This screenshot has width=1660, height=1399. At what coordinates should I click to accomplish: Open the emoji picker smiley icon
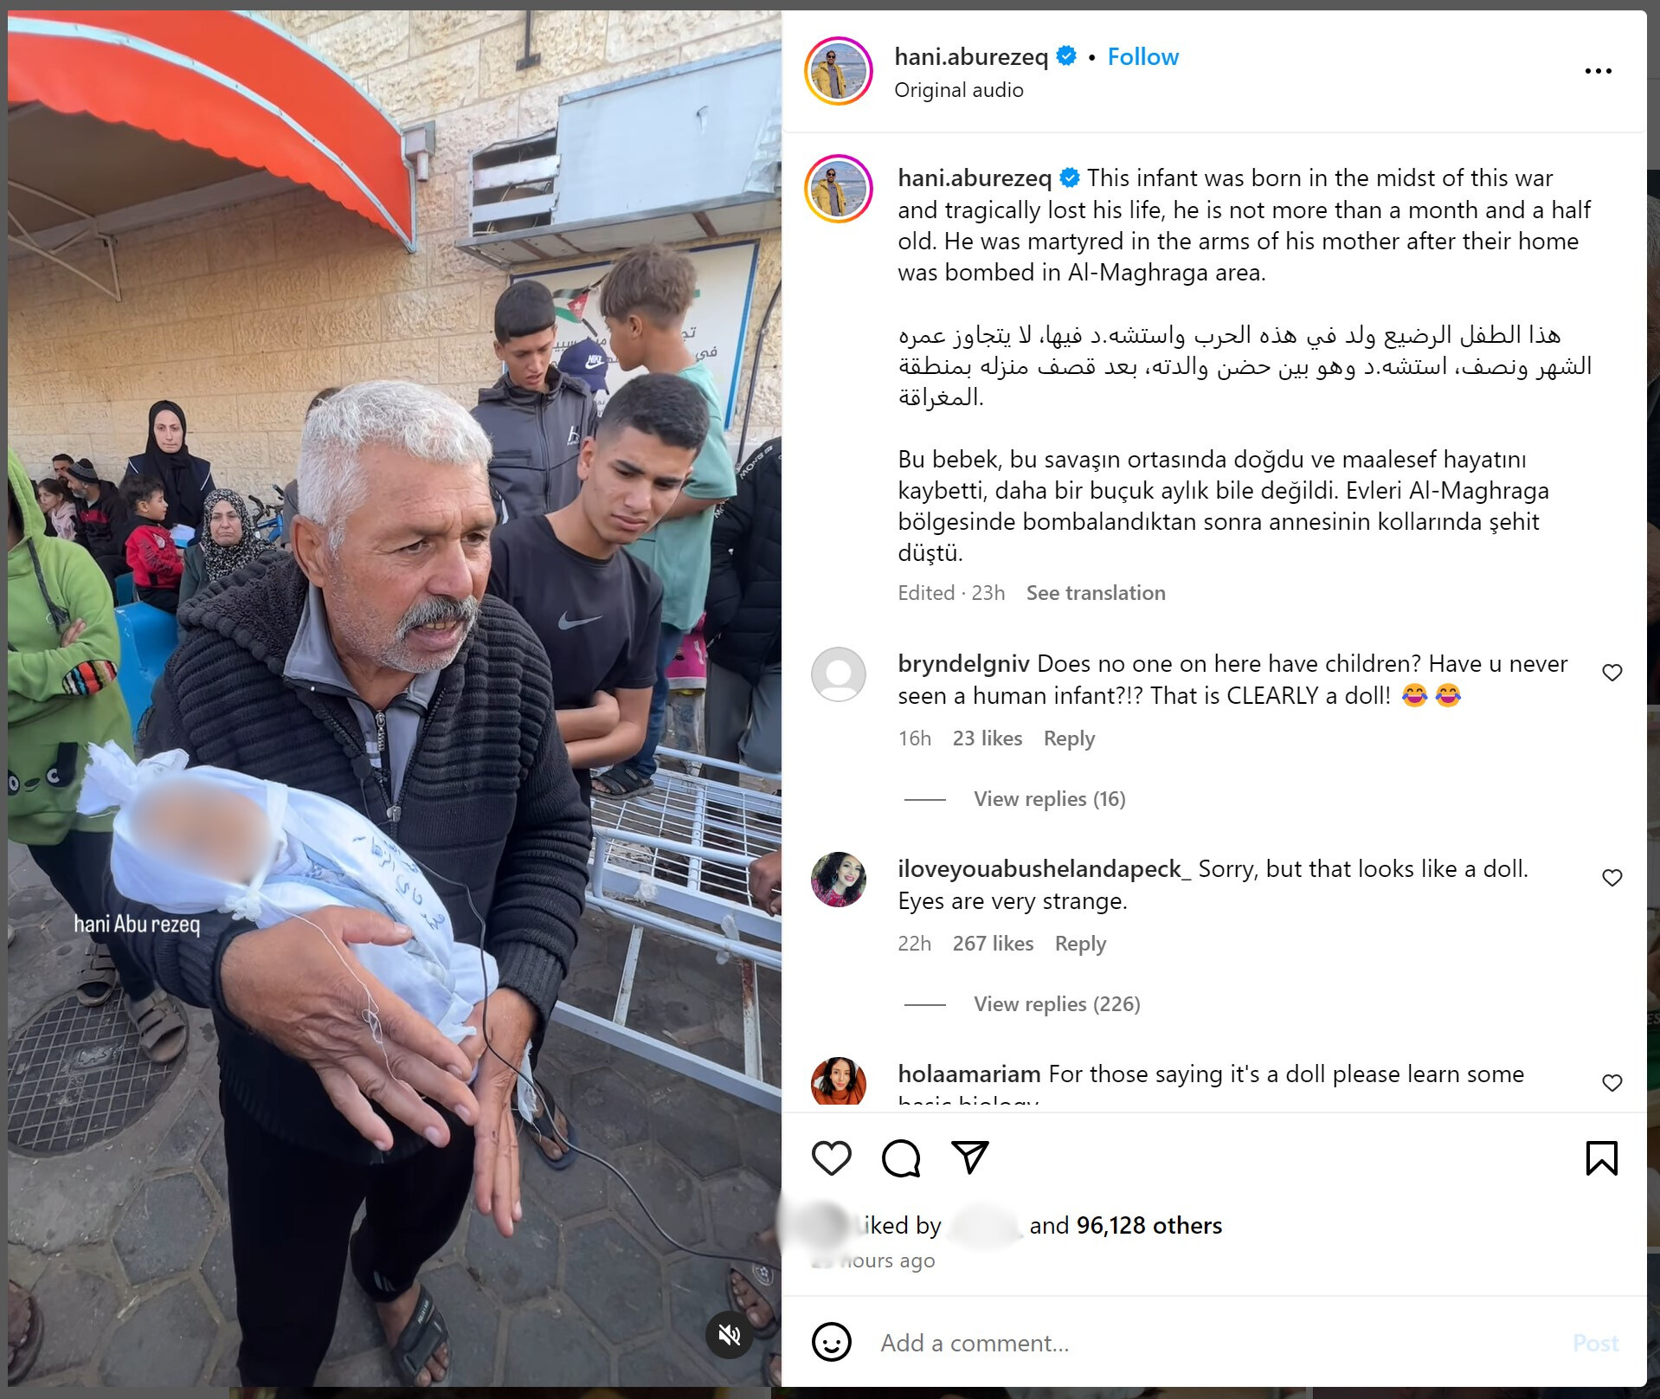831,1343
